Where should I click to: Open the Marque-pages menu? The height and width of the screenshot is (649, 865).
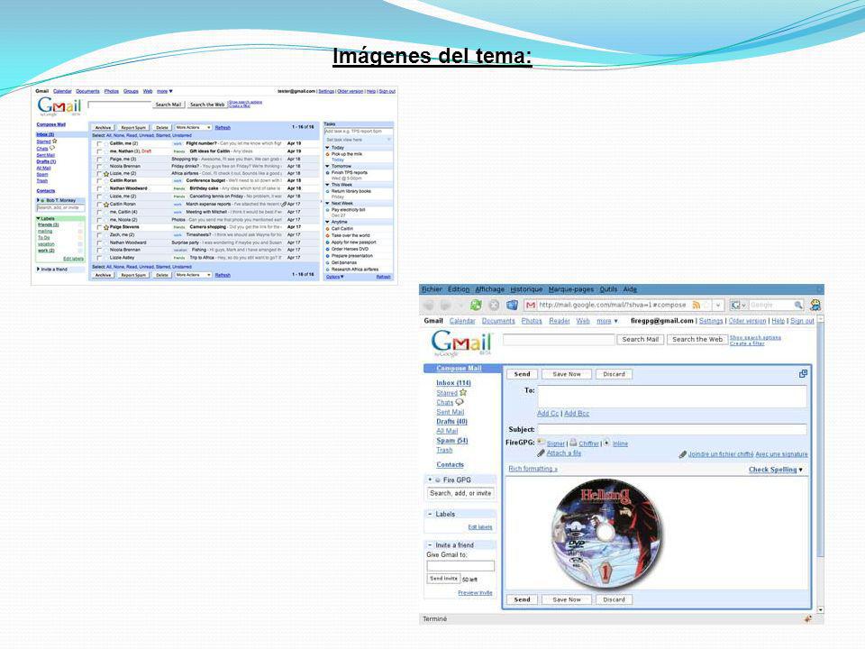pos(571,289)
